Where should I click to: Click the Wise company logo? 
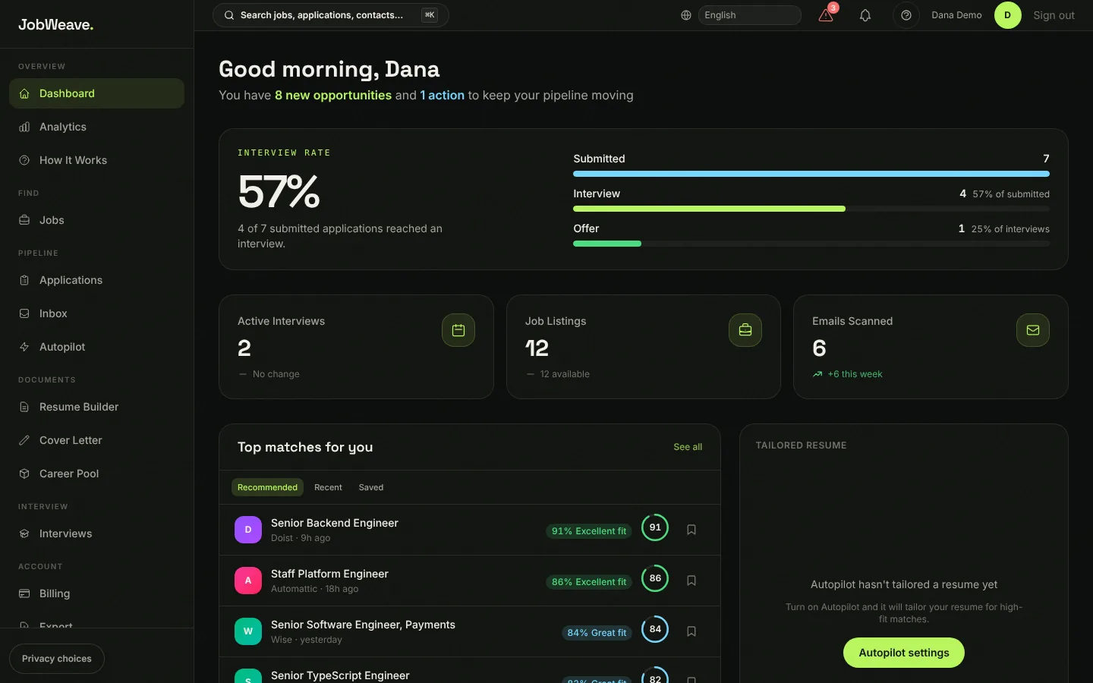[x=248, y=631]
